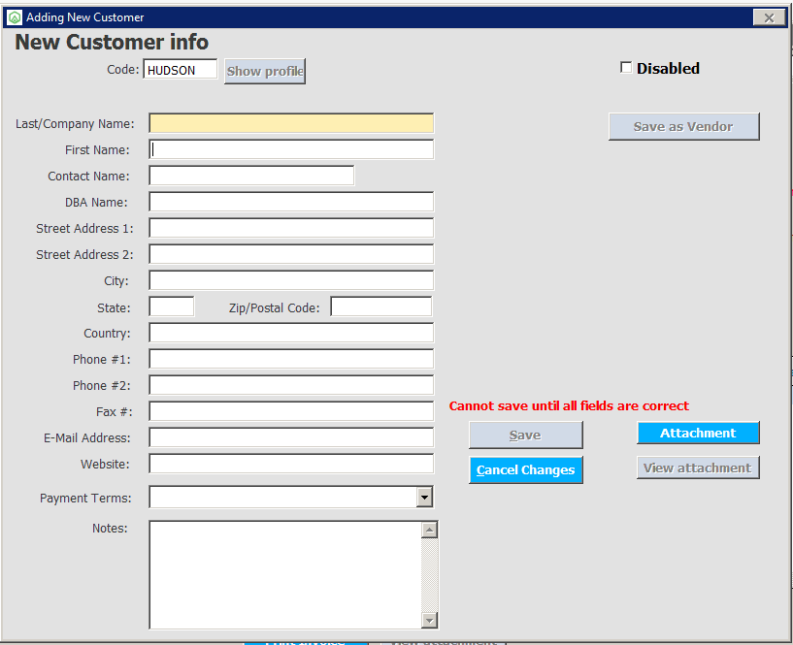Close the Adding New Customer window
Viewport: 793px width, 645px height.
[769, 17]
